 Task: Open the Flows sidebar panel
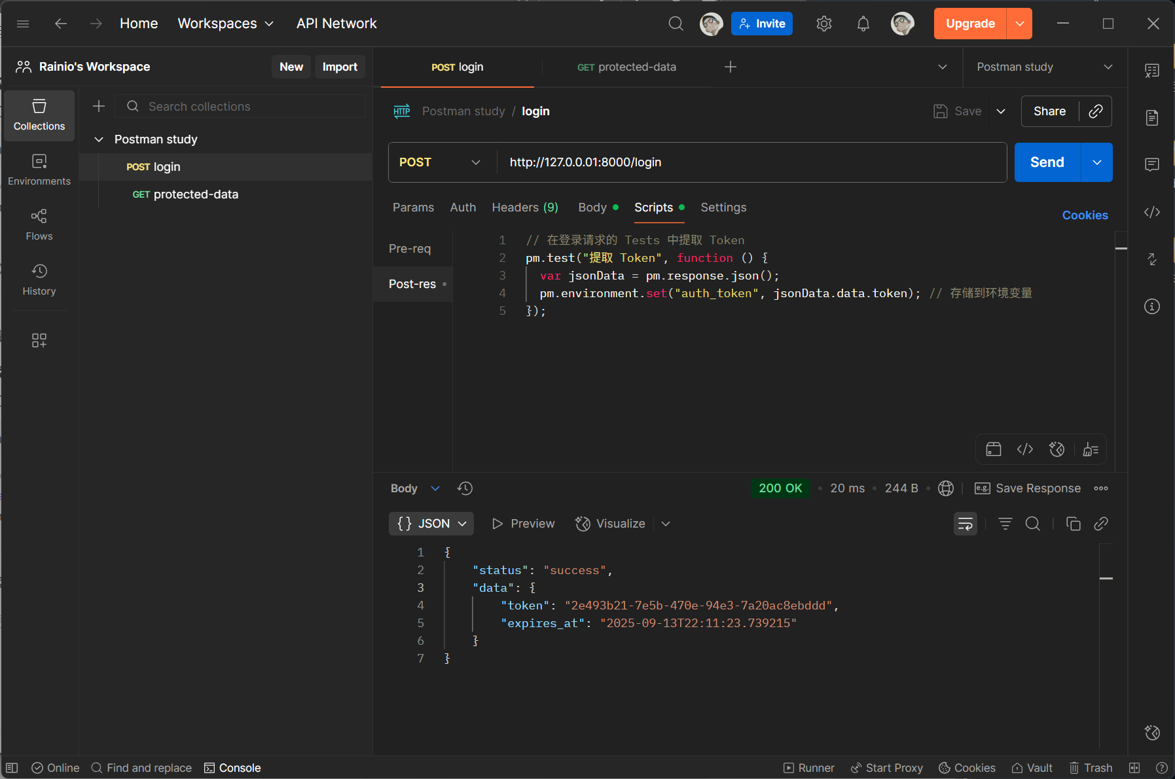[x=39, y=225]
